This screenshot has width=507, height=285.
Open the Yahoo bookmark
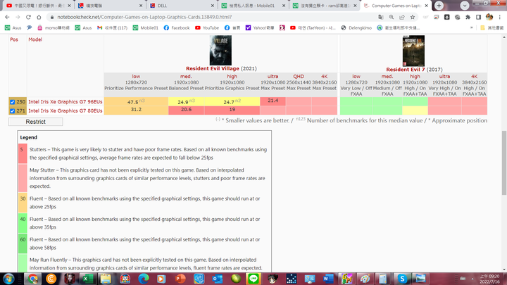point(260,27)
